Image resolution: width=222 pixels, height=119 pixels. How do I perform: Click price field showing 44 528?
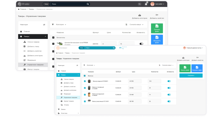135,81
